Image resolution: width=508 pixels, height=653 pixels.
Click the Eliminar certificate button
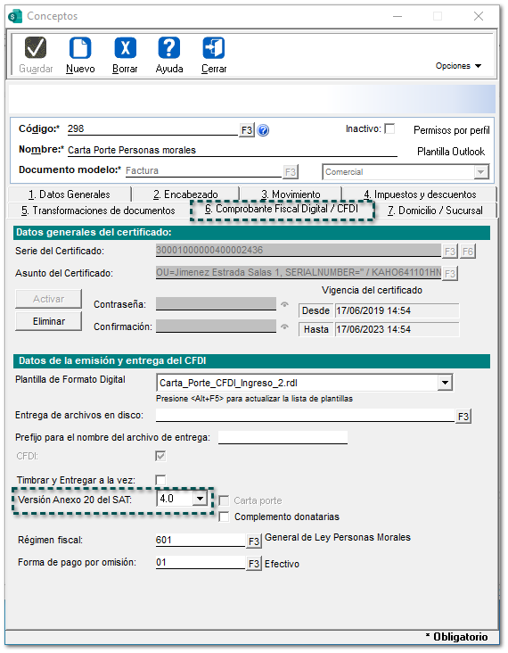49,321
